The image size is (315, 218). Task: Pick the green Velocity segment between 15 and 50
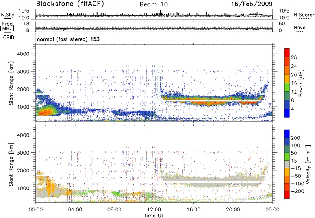click(287, 157)
